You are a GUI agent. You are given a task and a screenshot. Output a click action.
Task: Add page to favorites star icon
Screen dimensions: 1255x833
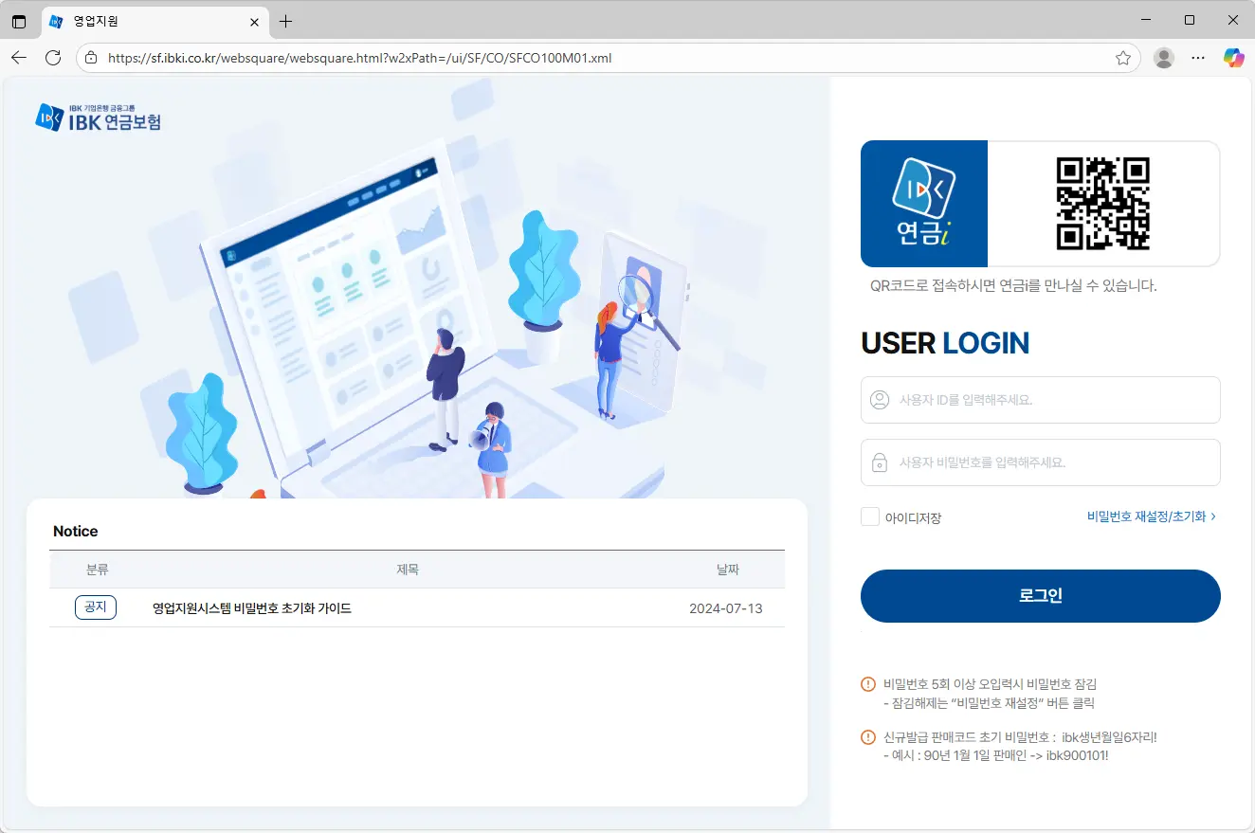(1123, 58)
